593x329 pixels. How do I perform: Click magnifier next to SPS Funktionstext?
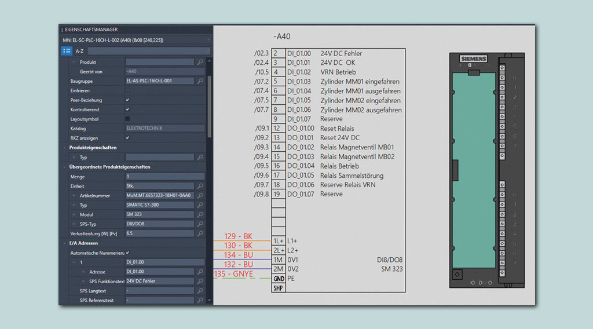pyautogui.click(x=200, y=281)
